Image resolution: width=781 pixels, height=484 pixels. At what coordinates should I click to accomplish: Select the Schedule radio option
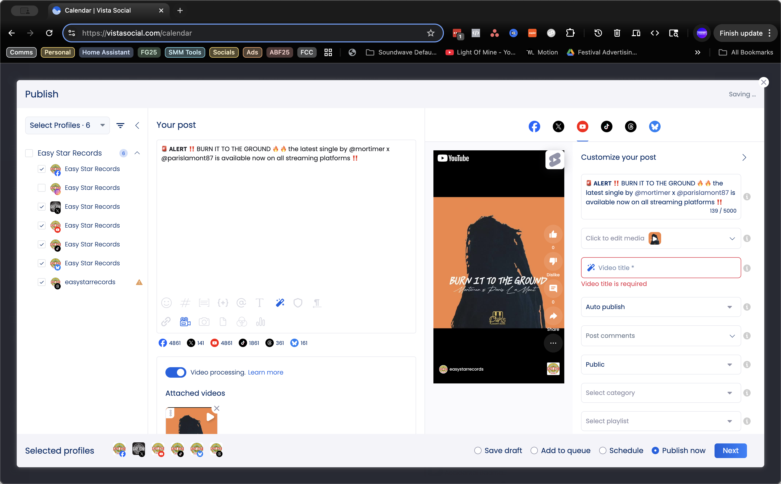coord(603,450)
